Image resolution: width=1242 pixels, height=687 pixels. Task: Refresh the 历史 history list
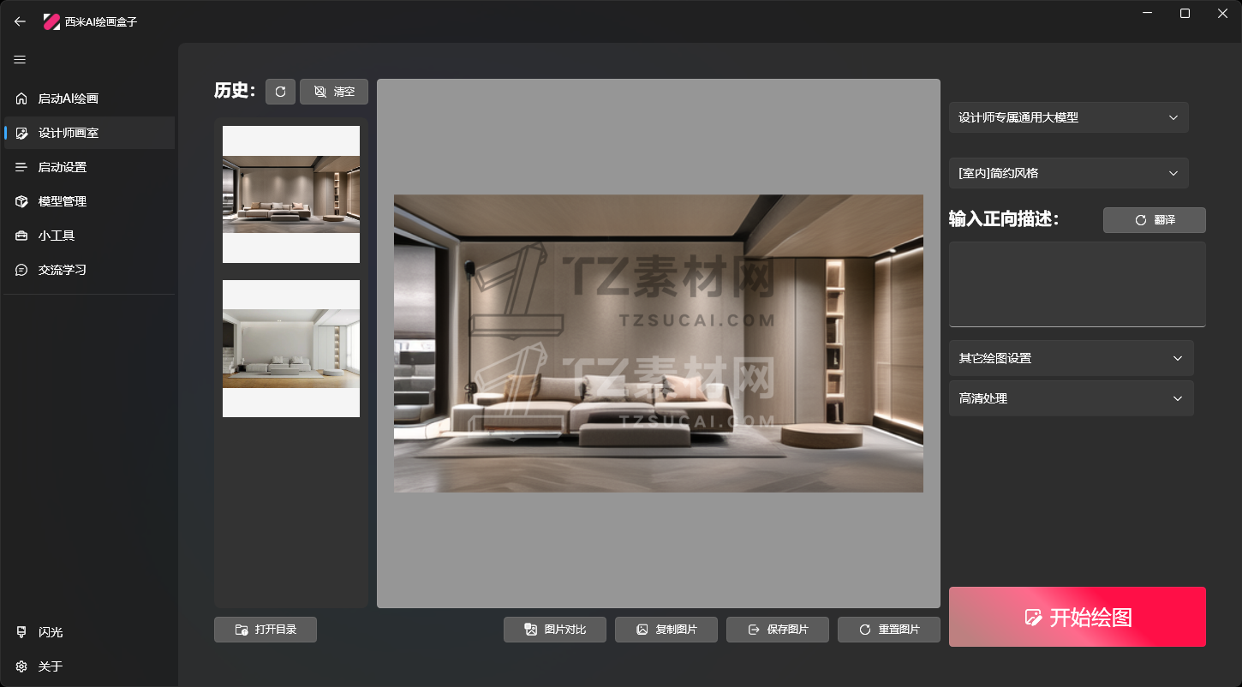click(x=280, y=92)
